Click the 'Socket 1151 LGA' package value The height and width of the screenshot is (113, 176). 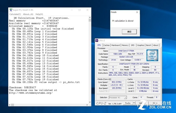coord(126,57)
